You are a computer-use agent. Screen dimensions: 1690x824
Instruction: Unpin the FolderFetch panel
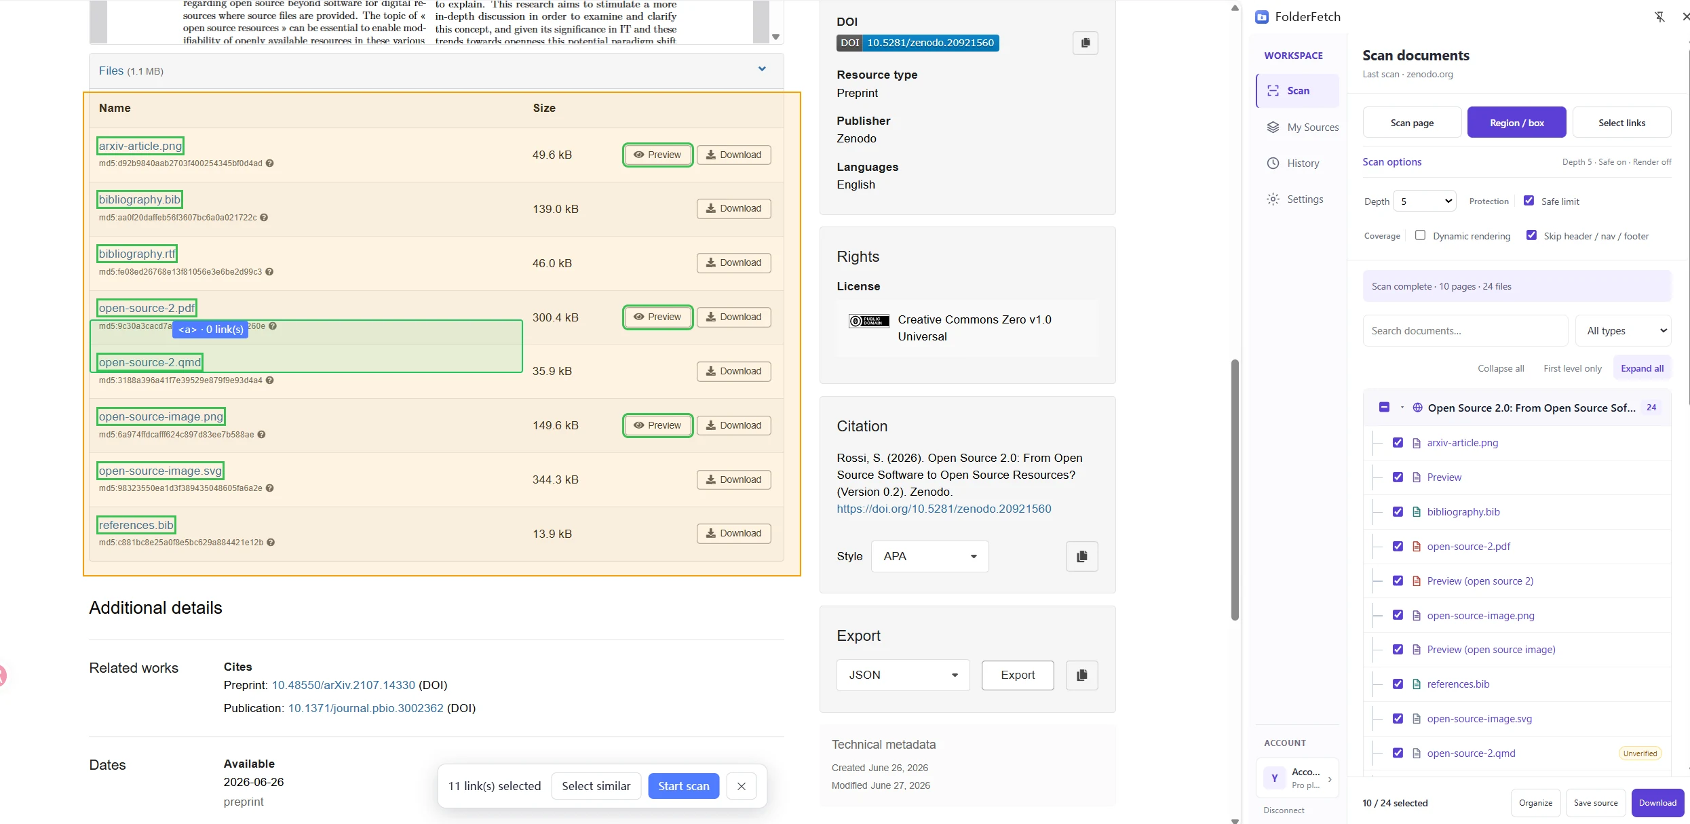pyautogui.click(x=1659, y=17)
